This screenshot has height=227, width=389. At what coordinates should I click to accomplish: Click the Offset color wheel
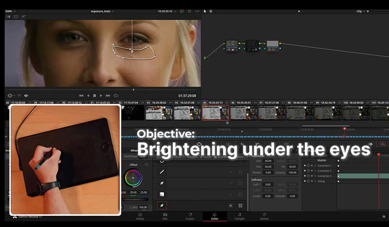133,178
